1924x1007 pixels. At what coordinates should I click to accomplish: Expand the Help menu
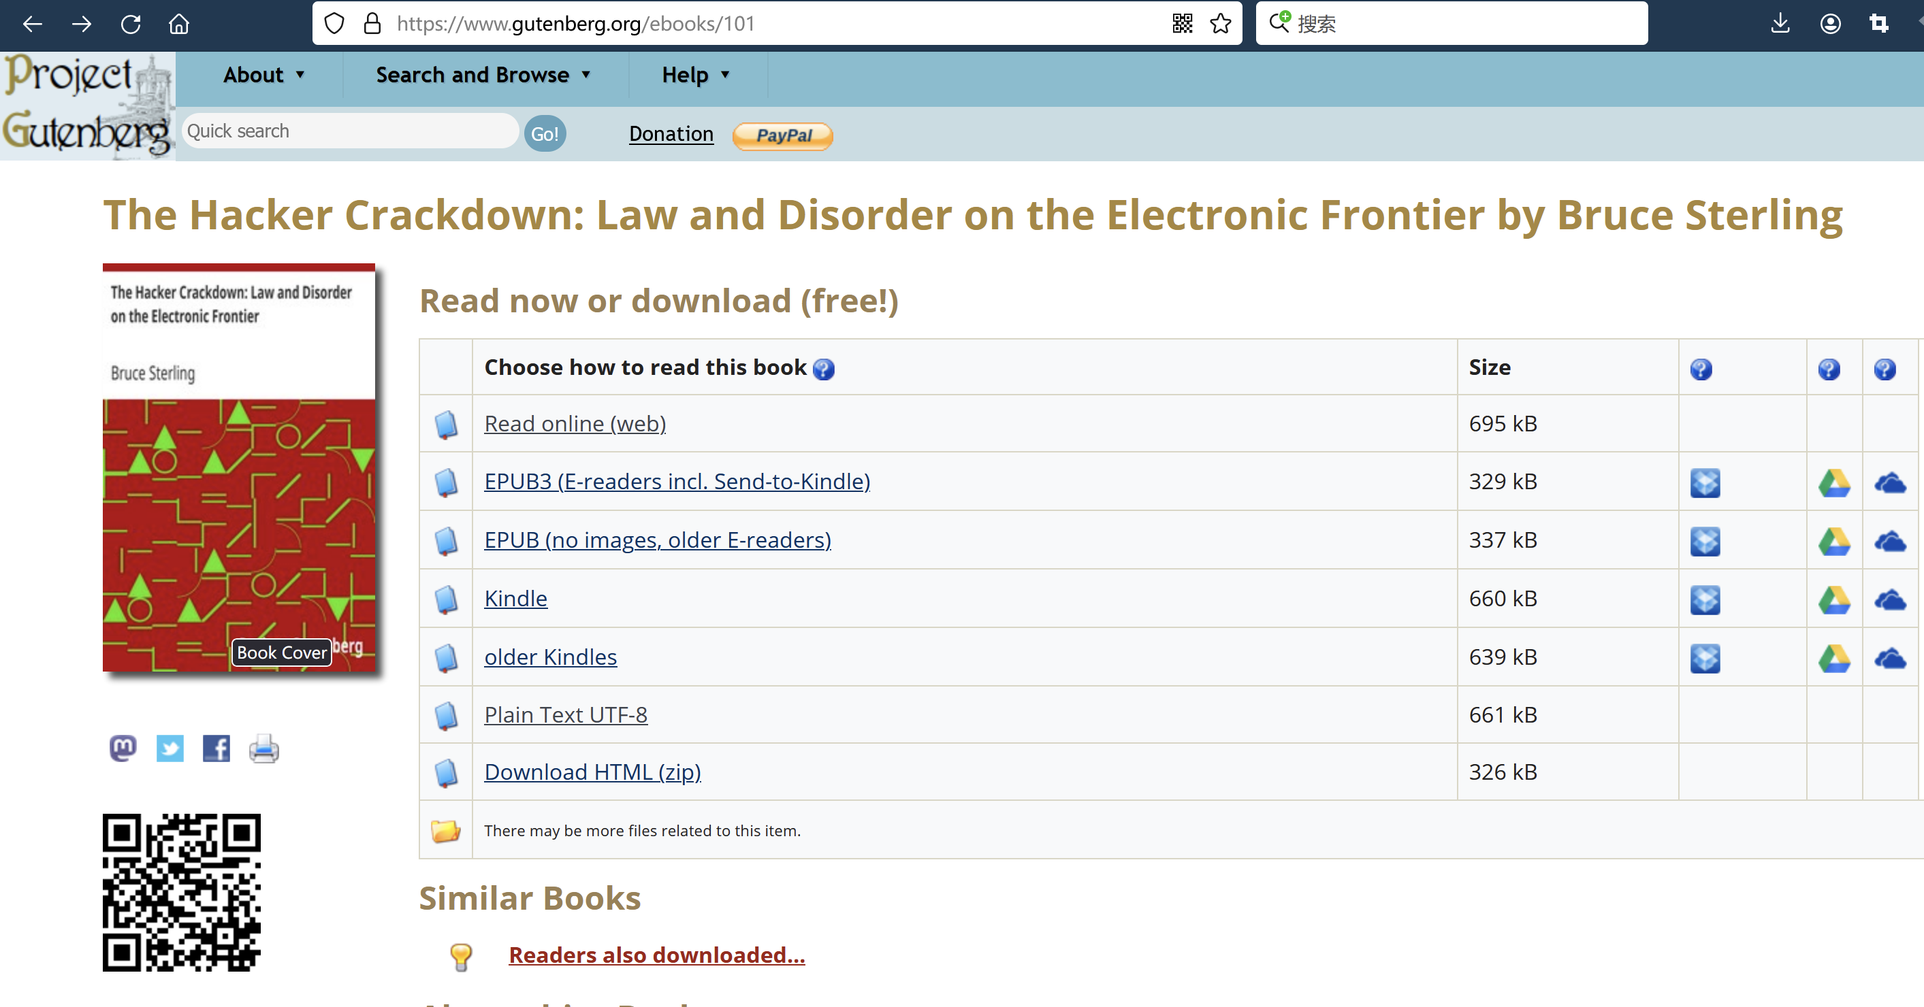tap(695, 75)
